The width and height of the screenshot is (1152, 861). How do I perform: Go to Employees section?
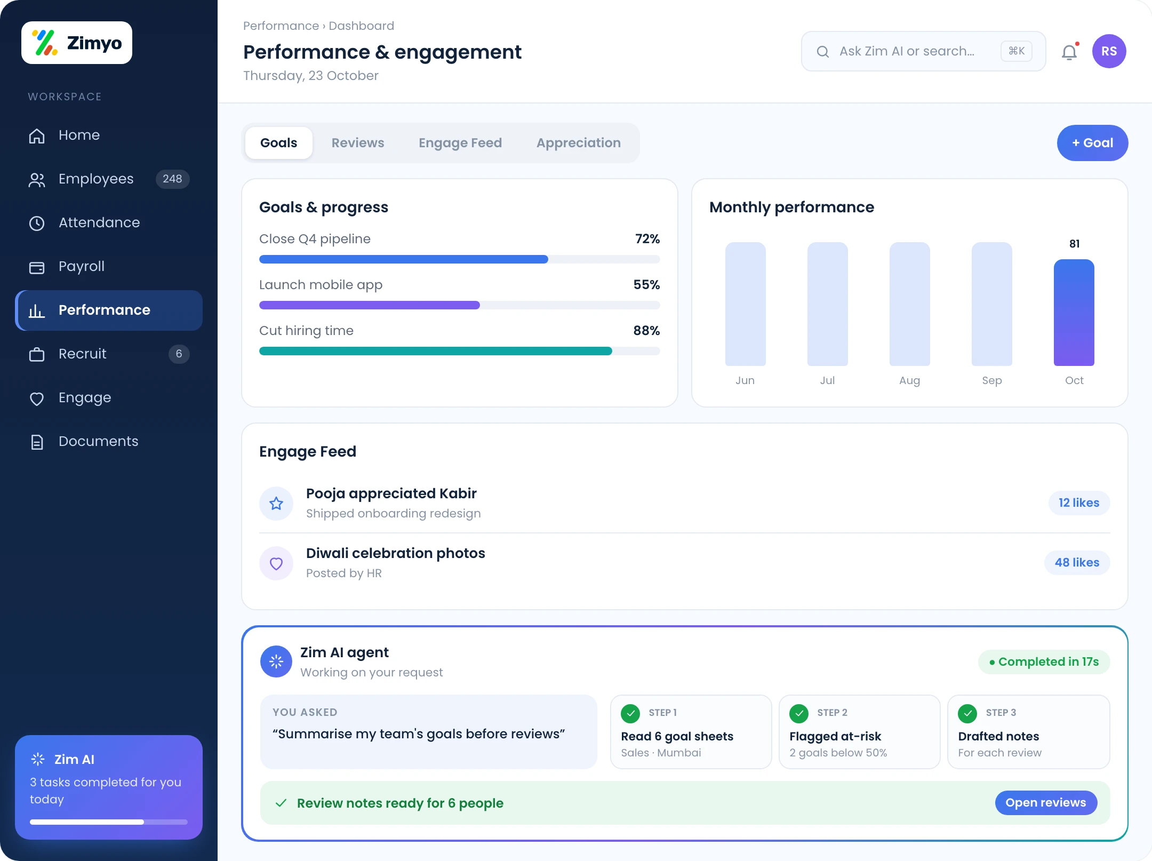click(109, 179)
